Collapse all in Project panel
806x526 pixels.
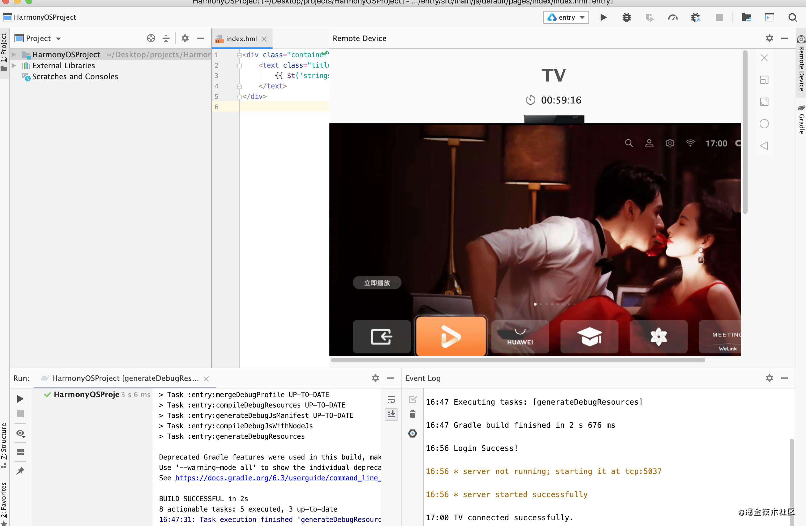point(166,38)
